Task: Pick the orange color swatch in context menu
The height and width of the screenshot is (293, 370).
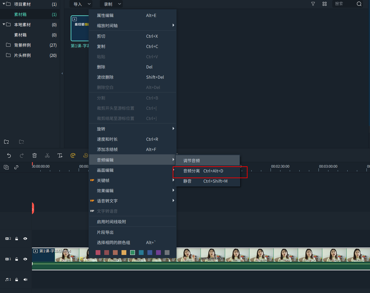Action: (124, 253)
